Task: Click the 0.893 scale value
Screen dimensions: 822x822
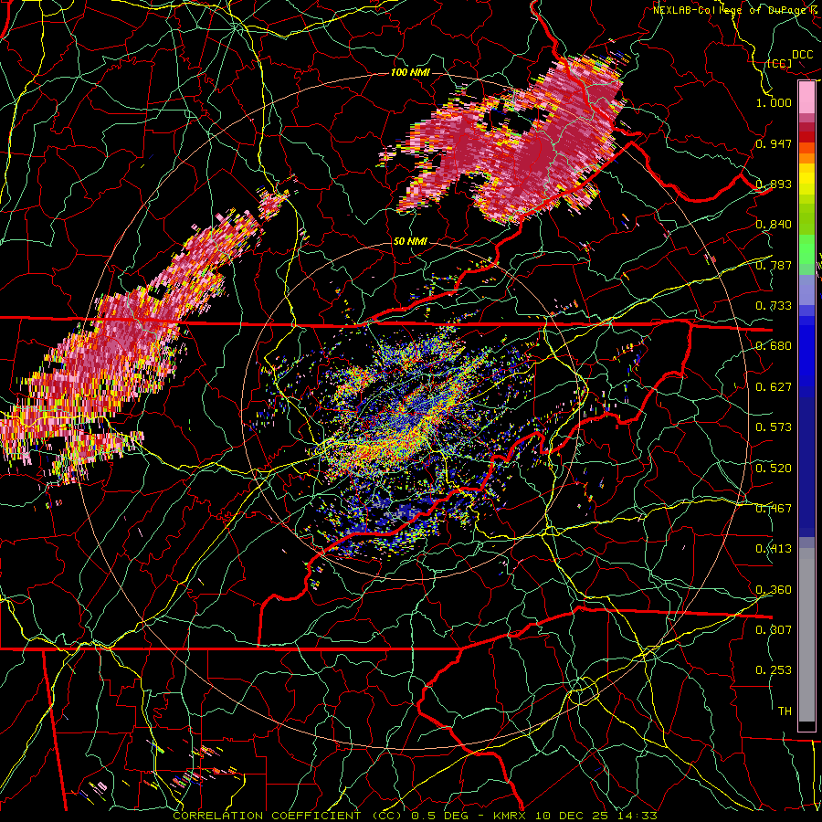Action: [x=774, y=184]
